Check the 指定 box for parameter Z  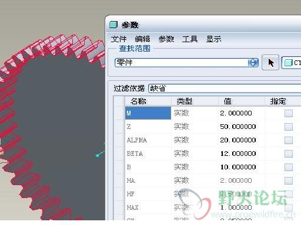point(289,127)
